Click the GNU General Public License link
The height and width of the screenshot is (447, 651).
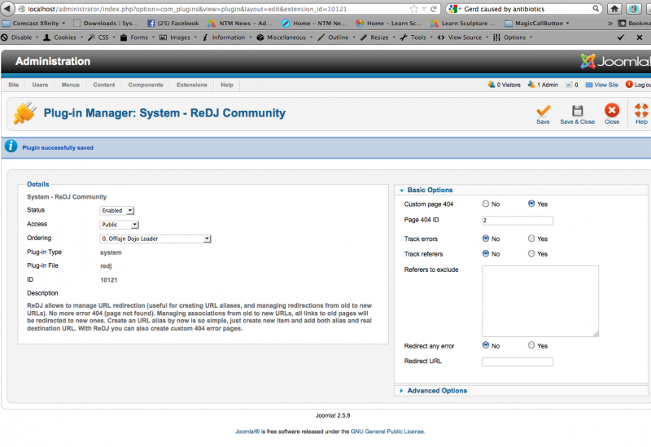(389, 432)
